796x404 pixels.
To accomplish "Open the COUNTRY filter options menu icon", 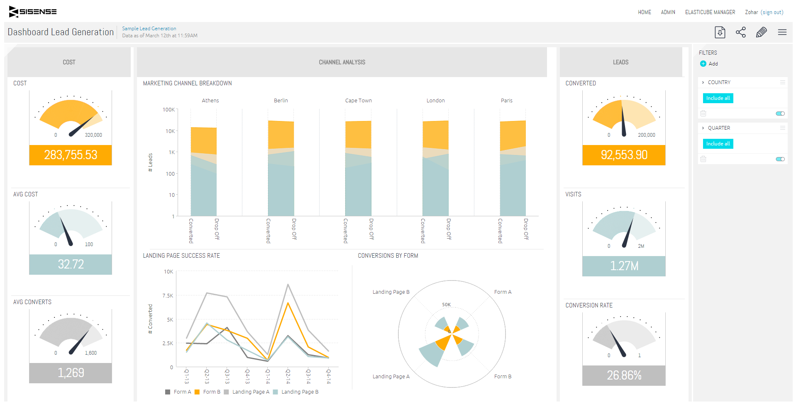I will click(x=782, y=82).
